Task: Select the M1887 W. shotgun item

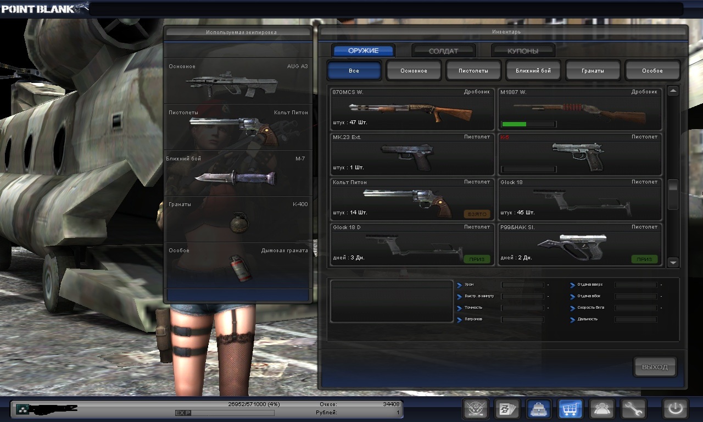Action: tap(579, 109)
